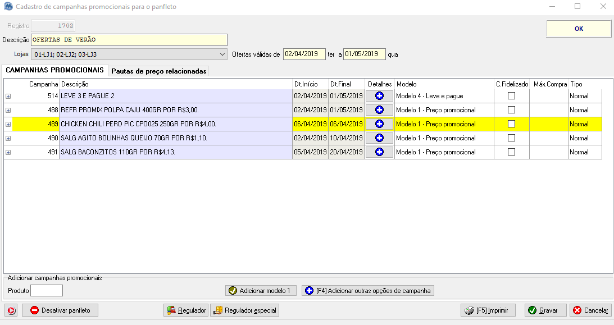Click Dt.Início 05/04/2019 cell
Image resolution: width=614 pixels, height=325 pixels.
pyautogui.click(x=310, y=152)
